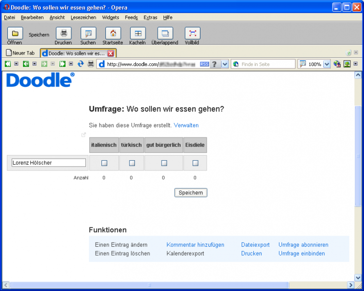The image size is (364, 291).
Task: Click the italienisch column header
Action: pyautogui.click(x=104, y=145)
